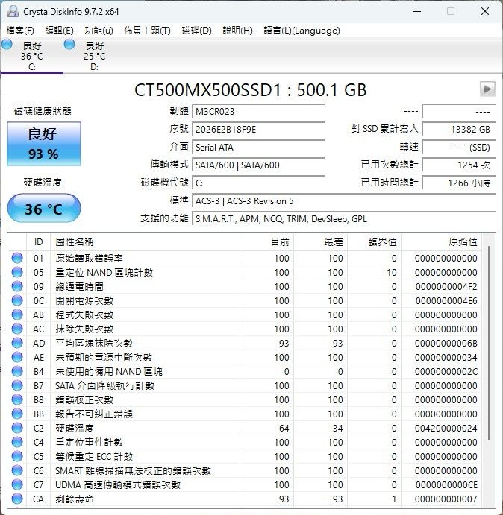Click status orb for attribute CA remaining life
The height and width of the screenshot is (515, 503).
pos(17,499)
